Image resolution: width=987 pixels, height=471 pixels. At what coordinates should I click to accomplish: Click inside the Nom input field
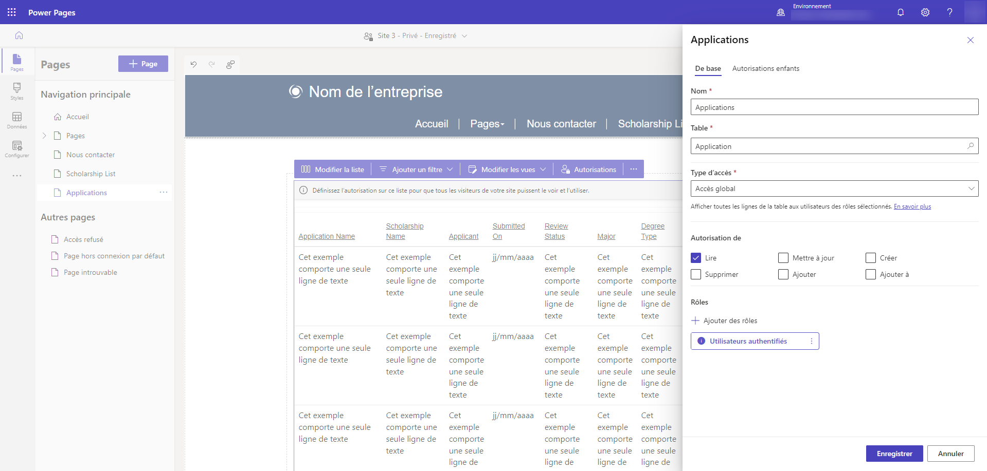834,107
